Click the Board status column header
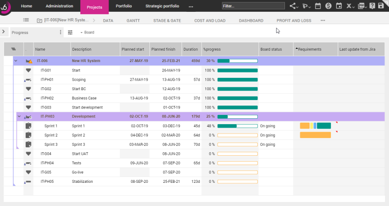The height and width of the screenshot is (206, 389). (x=276, y=49)
